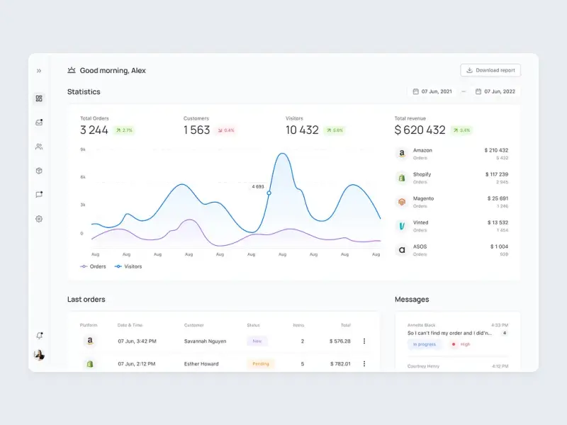
Task: Click the Download report button
Action: [x=490, y=70]
